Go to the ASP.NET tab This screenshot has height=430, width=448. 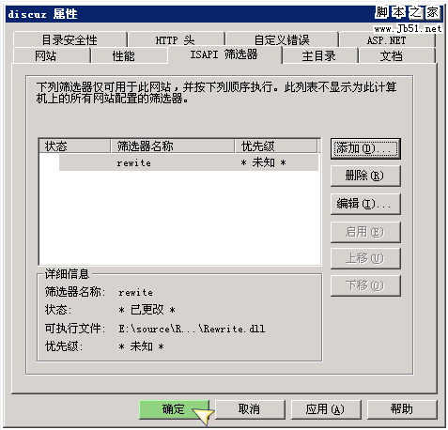point(387,39)
